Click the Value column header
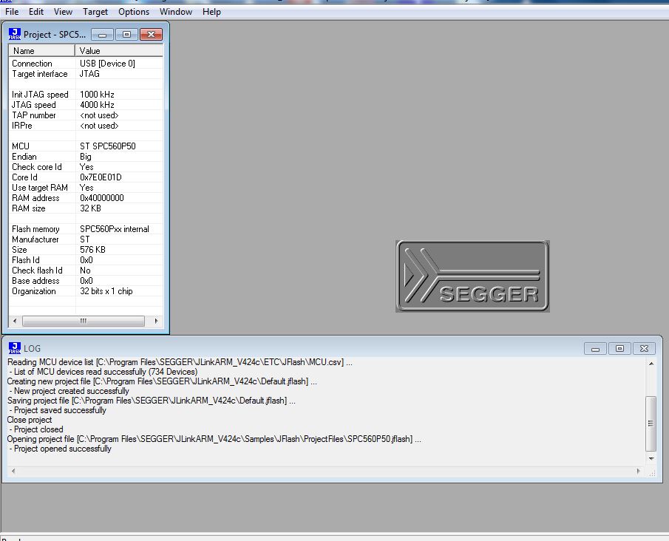669x541 pixels. (x=119, y=51)
